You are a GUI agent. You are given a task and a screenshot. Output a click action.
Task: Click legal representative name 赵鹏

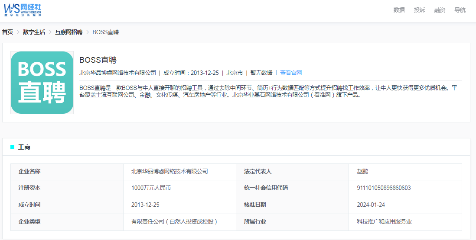(x=362, y=171)
